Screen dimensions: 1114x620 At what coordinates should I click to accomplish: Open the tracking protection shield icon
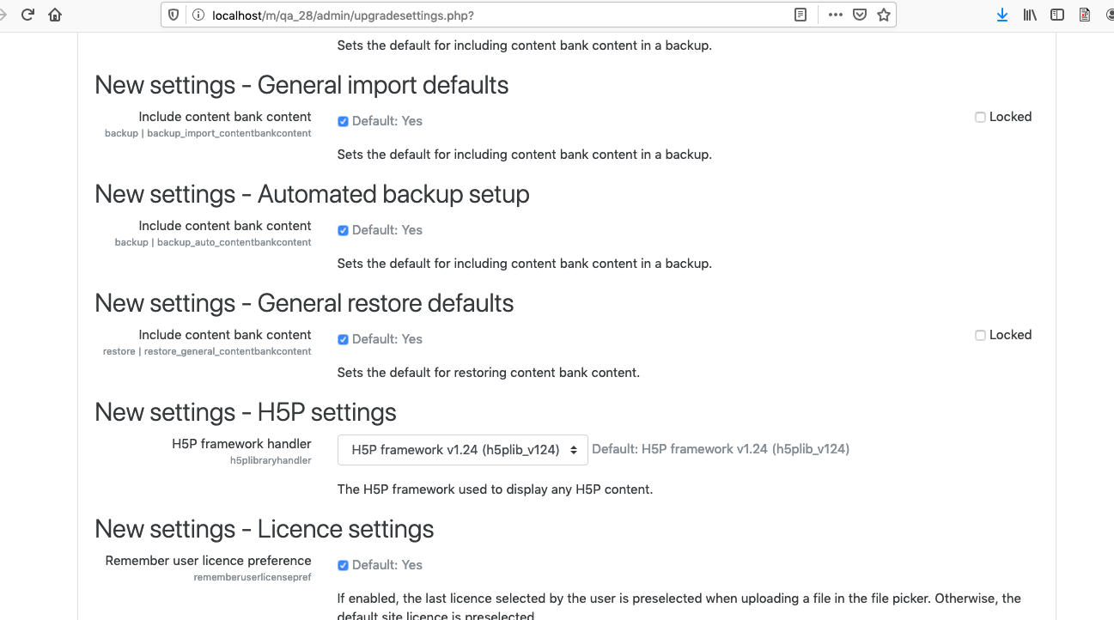click(x=174, y=15)
